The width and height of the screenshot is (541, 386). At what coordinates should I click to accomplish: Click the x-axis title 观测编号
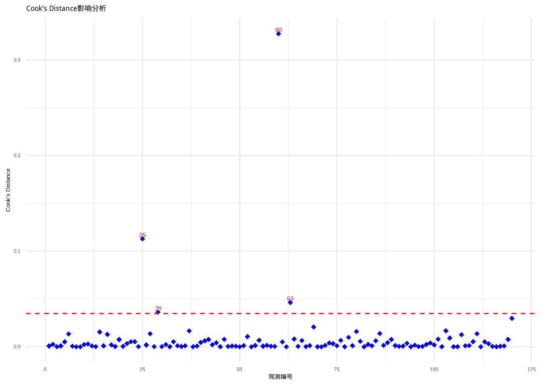280,377
